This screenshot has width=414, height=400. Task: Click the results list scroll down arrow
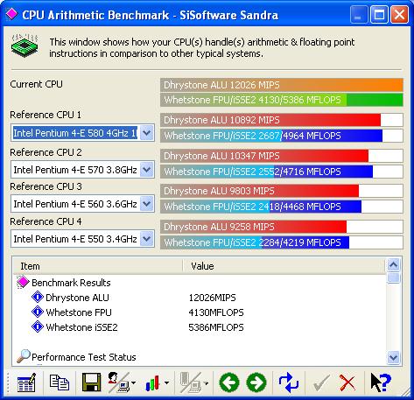click(394, 357)
